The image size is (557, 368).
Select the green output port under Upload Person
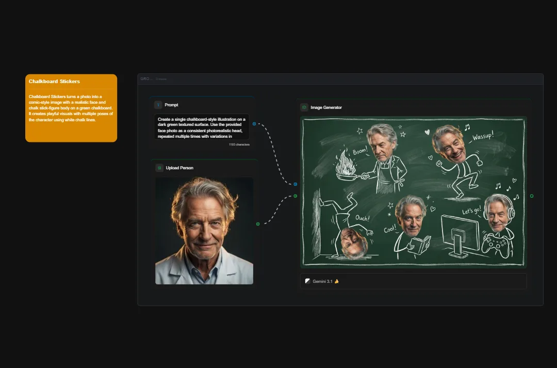[x=257, y=223]
